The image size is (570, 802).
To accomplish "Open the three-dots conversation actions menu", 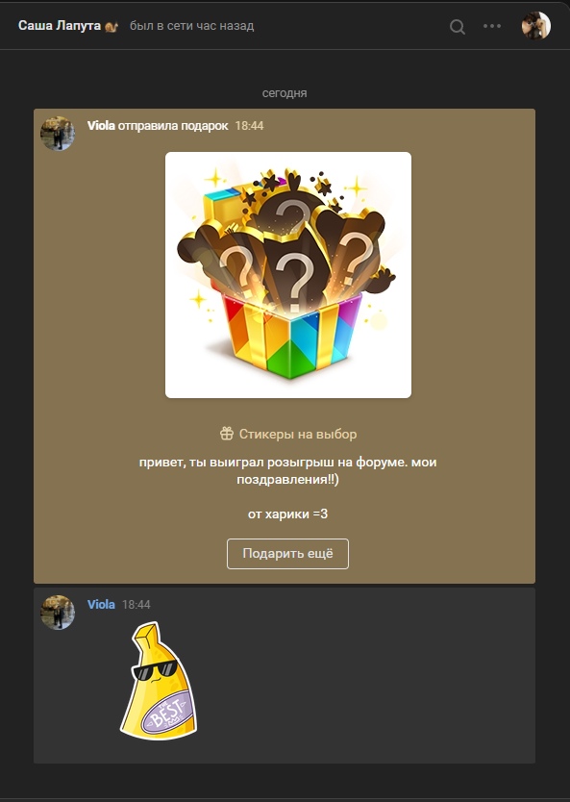I will 492,26.
